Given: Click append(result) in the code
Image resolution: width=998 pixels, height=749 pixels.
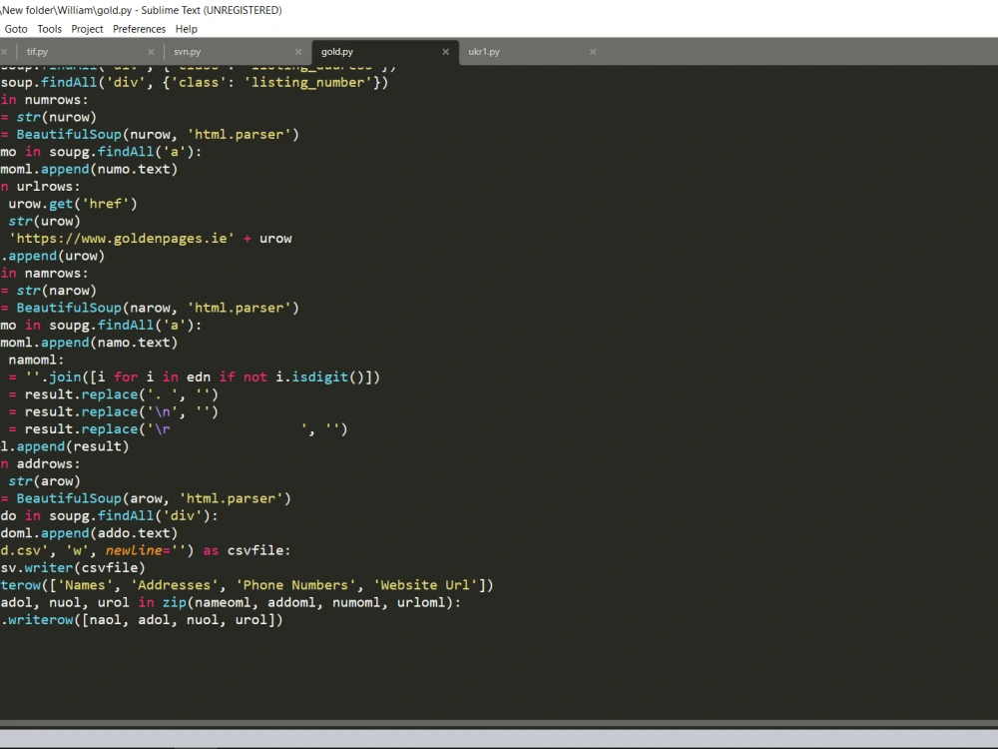Looking at the screenshot, I should [73, 446].
